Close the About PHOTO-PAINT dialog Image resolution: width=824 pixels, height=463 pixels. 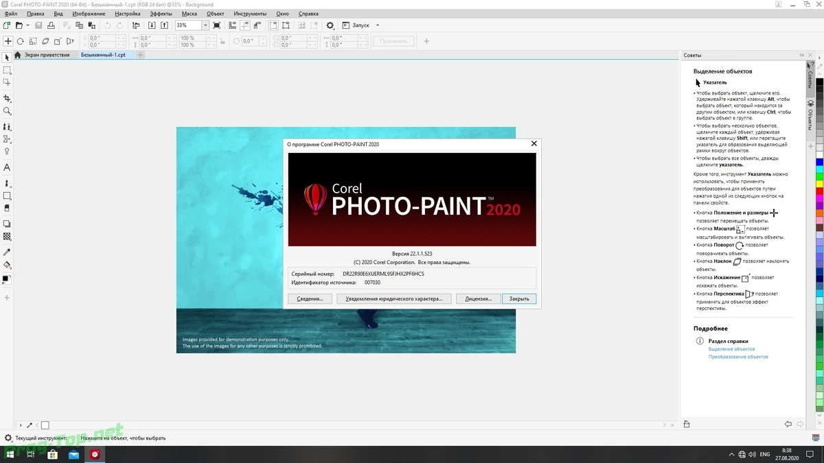point(534,144)
